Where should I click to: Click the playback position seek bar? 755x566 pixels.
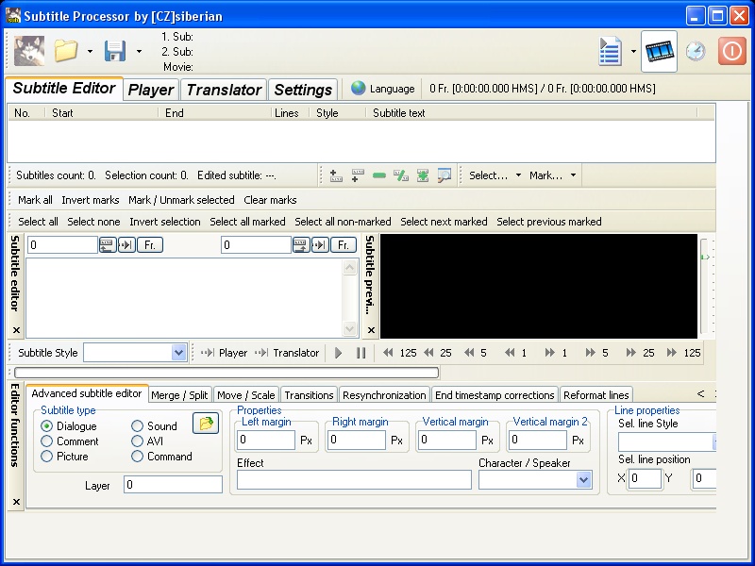pos(226,373)
